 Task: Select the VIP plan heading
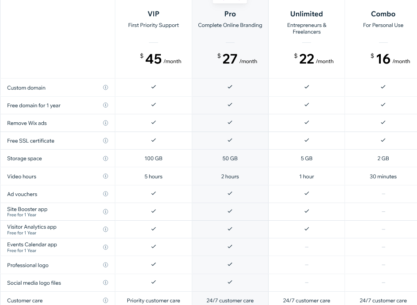(153, 14)
